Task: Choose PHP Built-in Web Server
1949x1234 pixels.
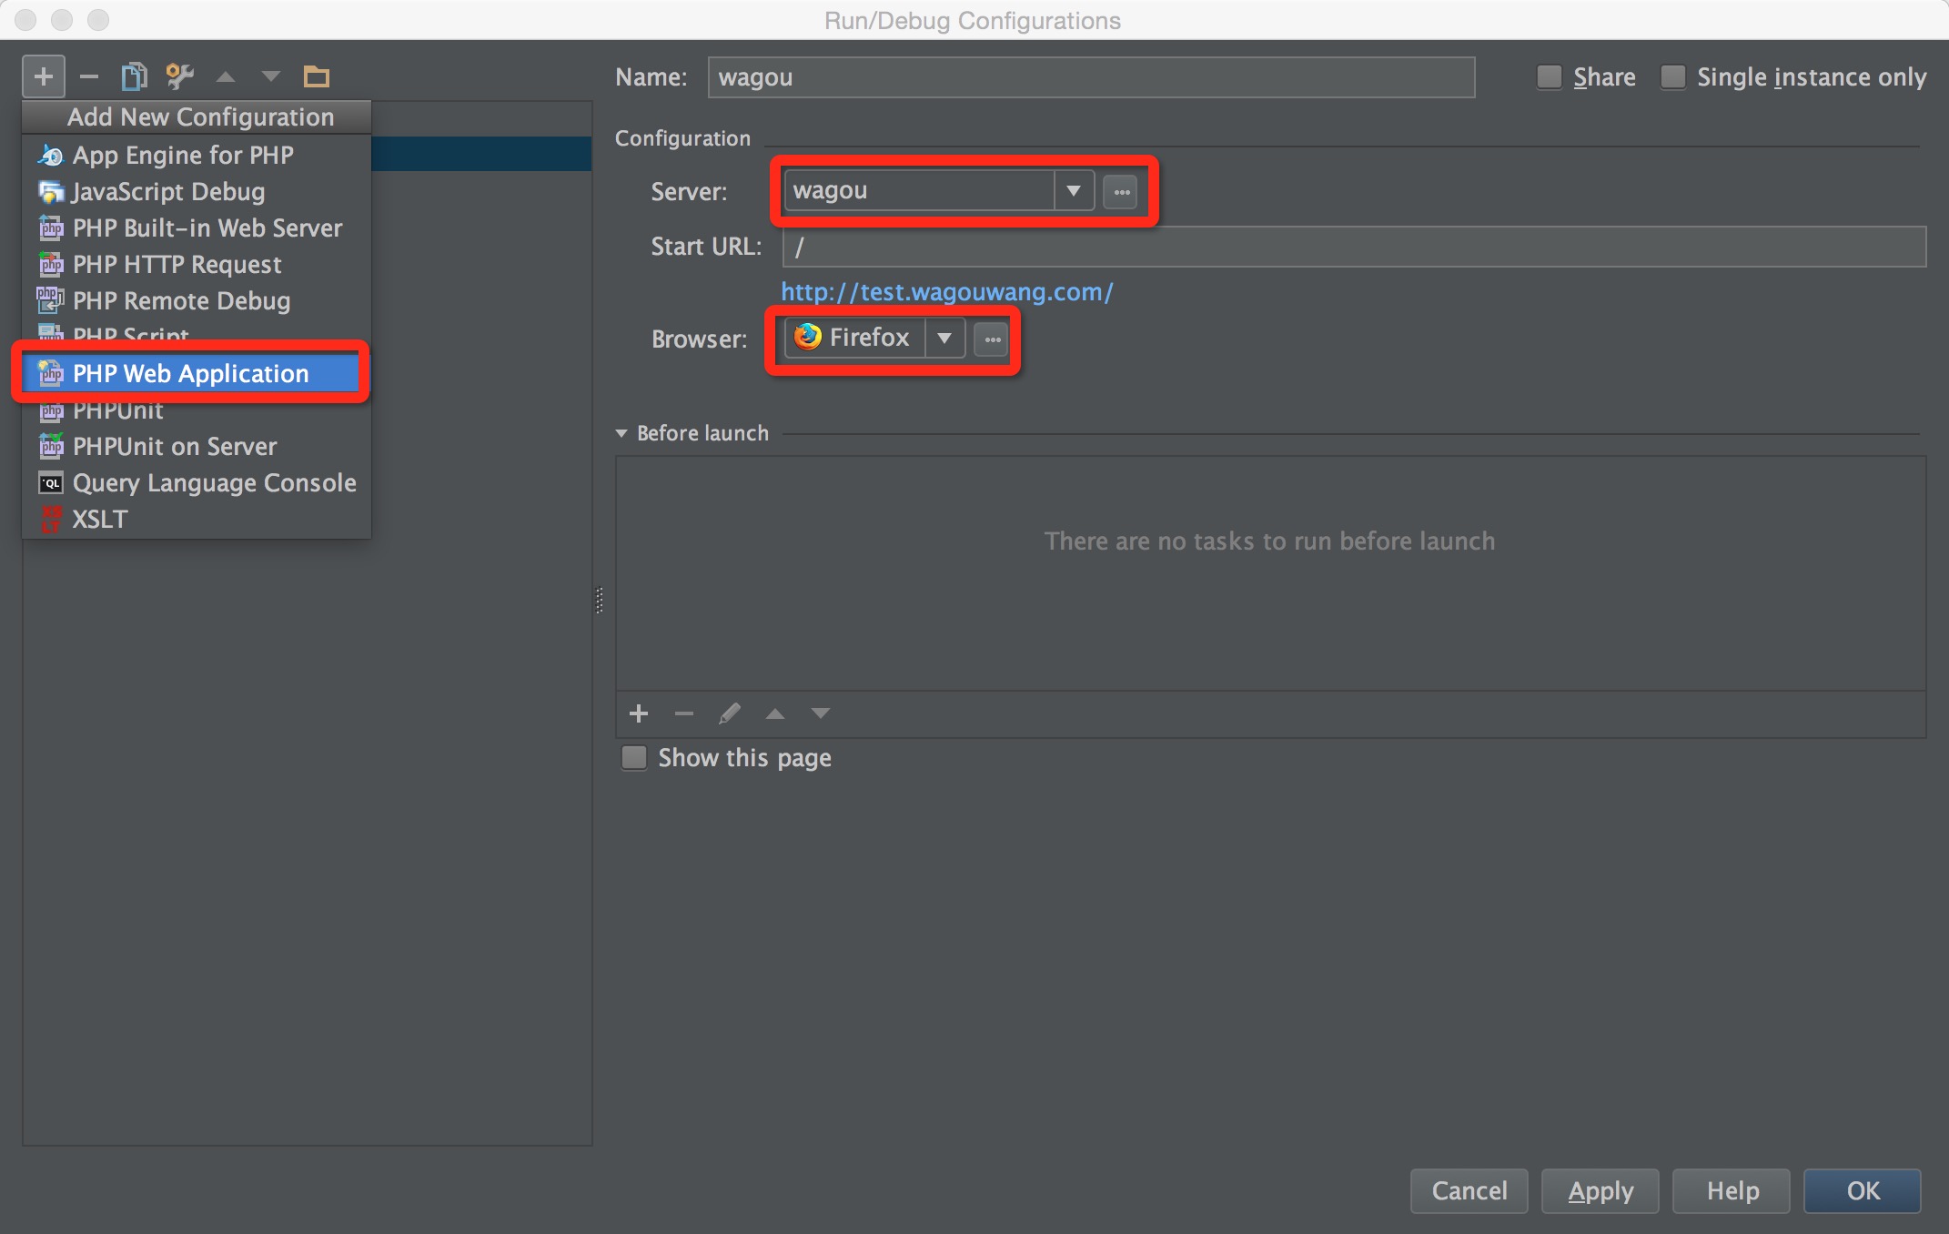Action: pos(197,228)
